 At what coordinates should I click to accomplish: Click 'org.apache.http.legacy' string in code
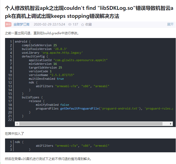pos(62,53)
